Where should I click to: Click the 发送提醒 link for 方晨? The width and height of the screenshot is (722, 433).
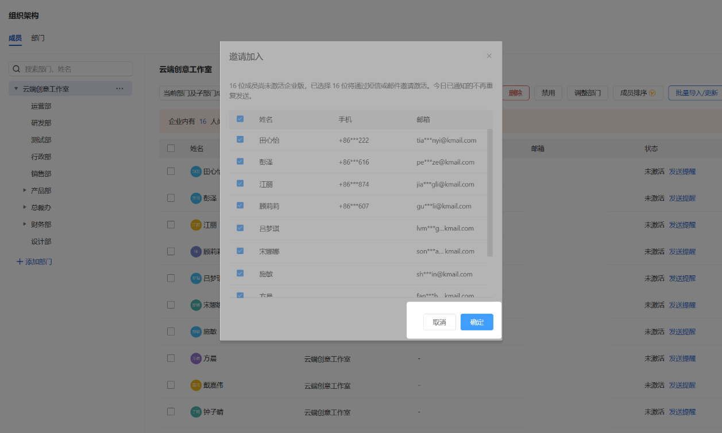682,358
